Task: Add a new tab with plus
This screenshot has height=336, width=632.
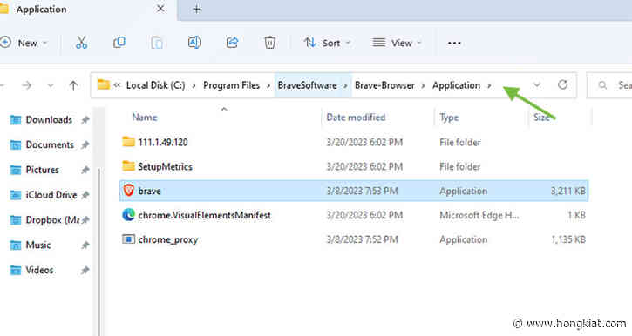Action: pos(197,9)
